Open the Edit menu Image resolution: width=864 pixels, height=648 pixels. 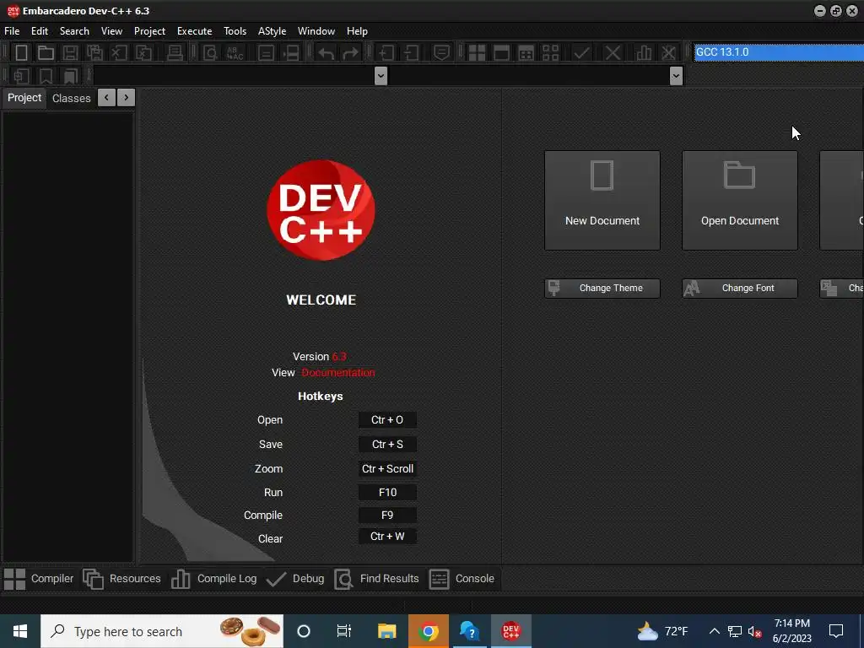40,31
